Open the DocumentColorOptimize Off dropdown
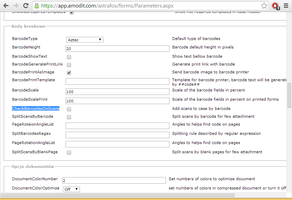This screenshot has width=292, height=200. [x=71, y=189]
